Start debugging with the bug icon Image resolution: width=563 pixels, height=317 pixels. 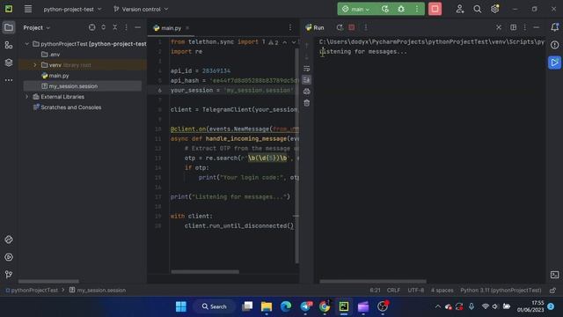(401, 10)
